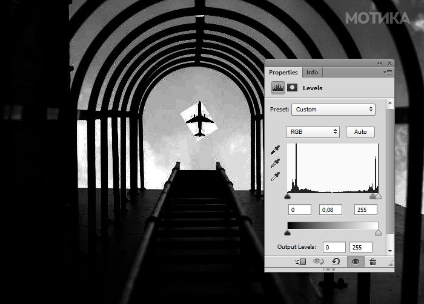The image size is (424, 304).
Task: Select the gray point eyedropper
Action: coord(276,164)
